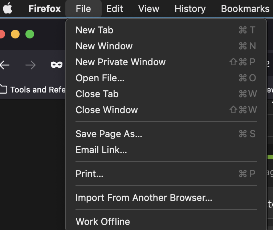Viewport: 273px width, 230px height.
Task: Click the forward navigation arrow
Action: [30, 65]
